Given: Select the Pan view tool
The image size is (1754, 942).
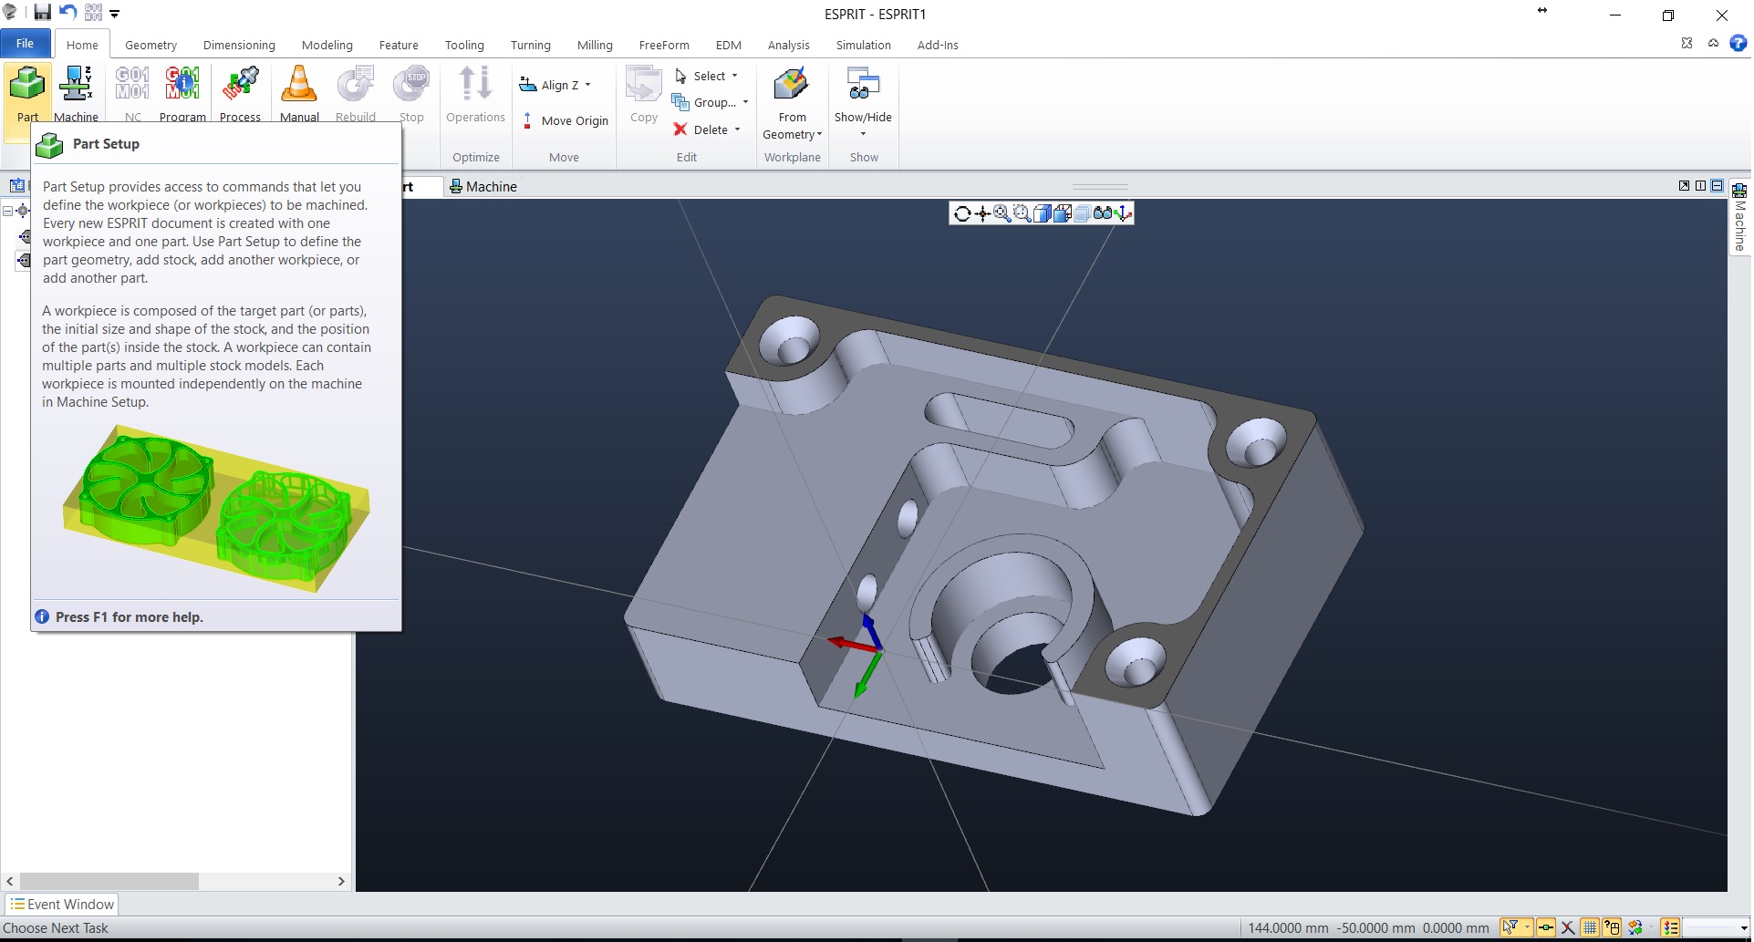Looking at the screenshot, I should pos(982,213).
